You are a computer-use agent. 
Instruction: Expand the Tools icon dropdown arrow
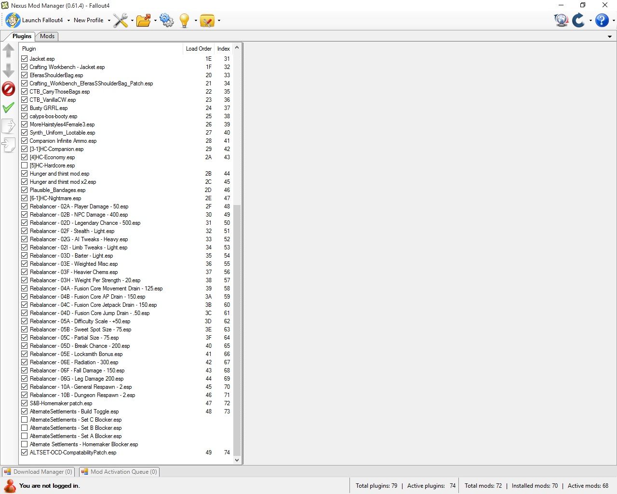coord(132,20)
